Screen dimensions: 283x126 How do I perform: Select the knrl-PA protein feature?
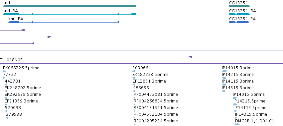64,22
